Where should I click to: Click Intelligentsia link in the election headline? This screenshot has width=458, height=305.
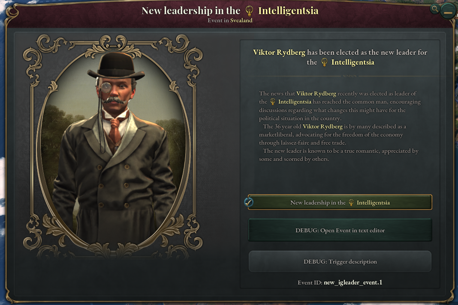(353, 62)
